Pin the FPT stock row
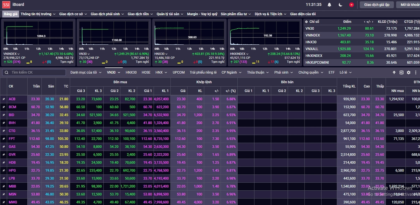 click(x=4, y=139)
